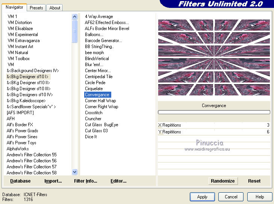Select VM Extravaganza category

tap(24, 41)
